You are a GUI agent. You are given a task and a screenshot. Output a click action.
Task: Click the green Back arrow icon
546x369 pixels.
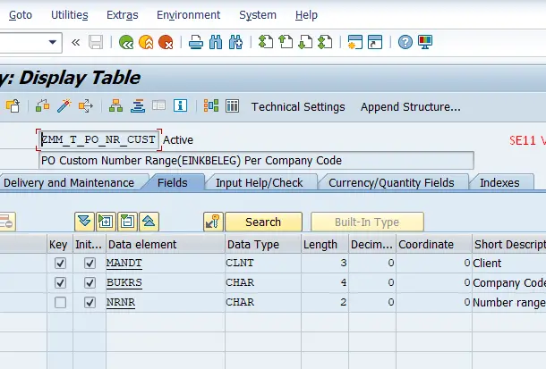126,42
